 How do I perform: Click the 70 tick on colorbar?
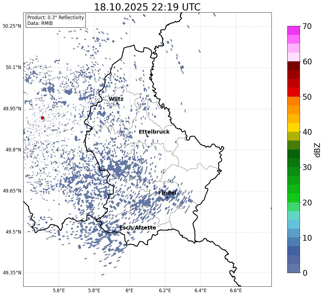[x=307, y=26]
